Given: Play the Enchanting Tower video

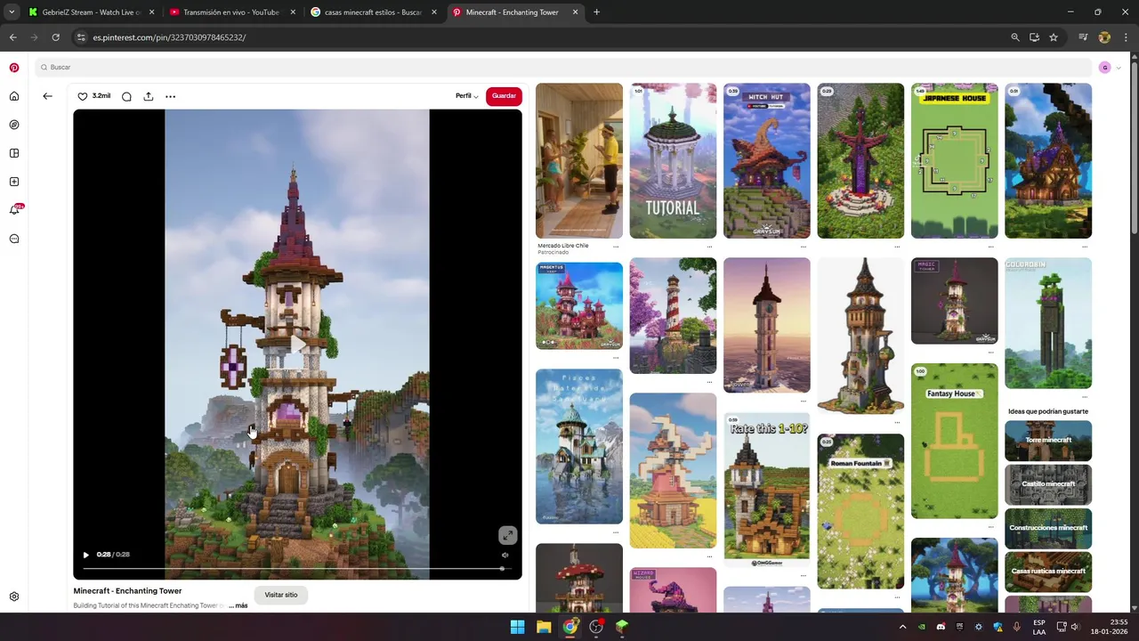Looking at the screenshot, I should [x=85, y=555].
